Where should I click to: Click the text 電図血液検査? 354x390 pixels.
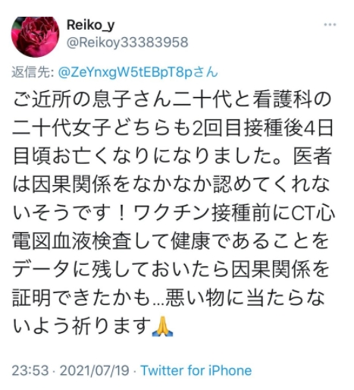click(x=71, y=241)
